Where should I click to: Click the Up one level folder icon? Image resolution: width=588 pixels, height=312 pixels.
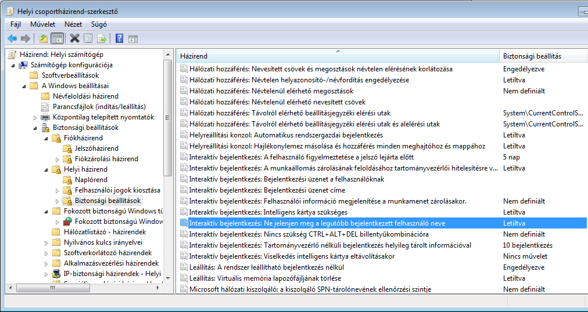[44, 38]
